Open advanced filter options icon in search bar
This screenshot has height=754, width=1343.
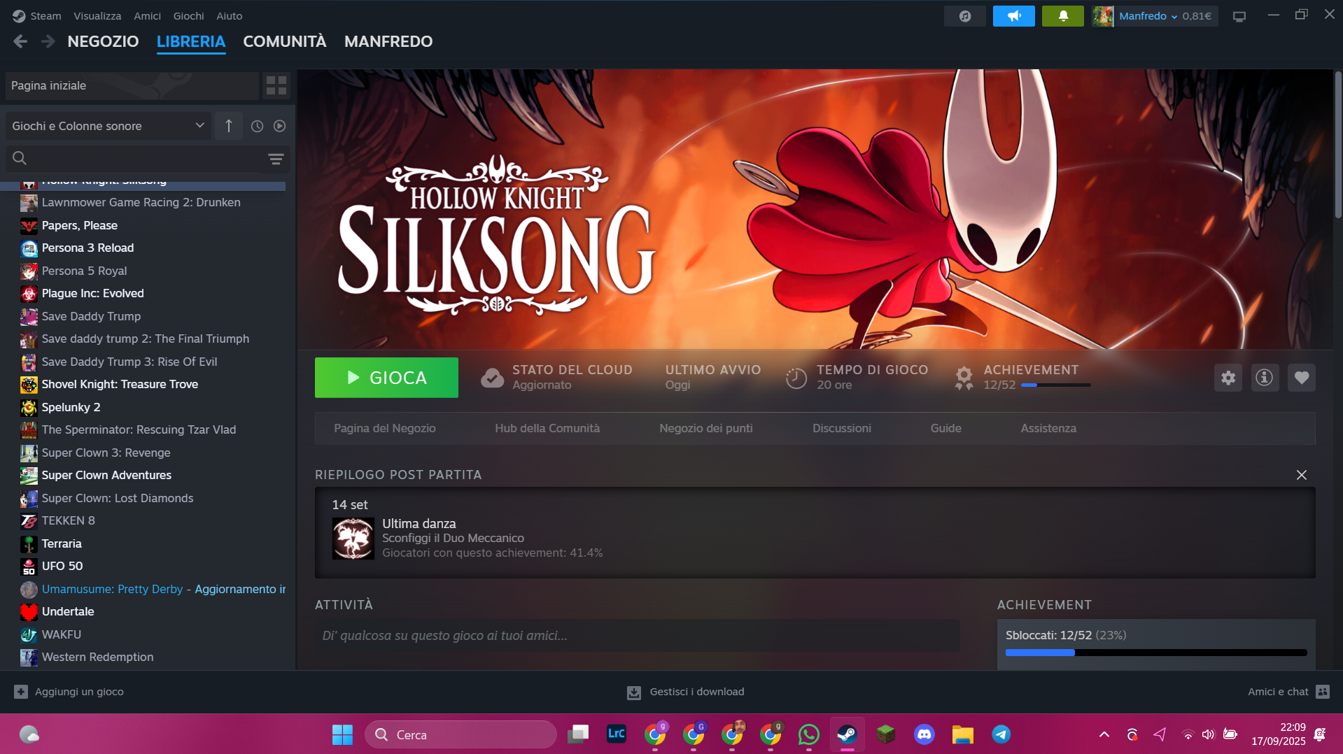[276, 159]
